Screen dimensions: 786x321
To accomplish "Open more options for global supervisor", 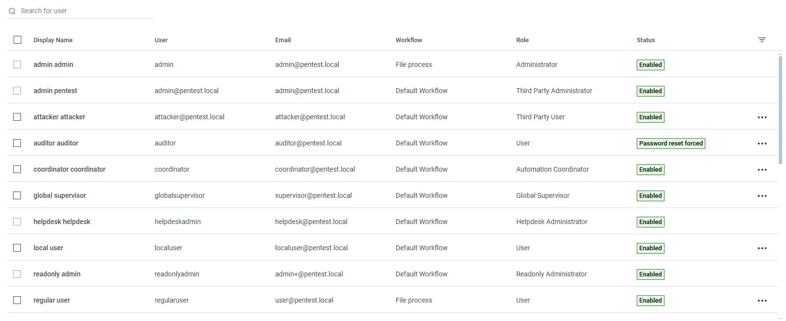I will 762,196.
